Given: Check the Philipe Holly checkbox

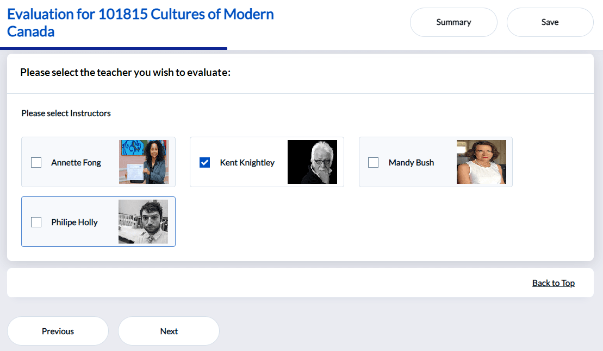Looking at the screenshot, I should (x=36, y=222).
